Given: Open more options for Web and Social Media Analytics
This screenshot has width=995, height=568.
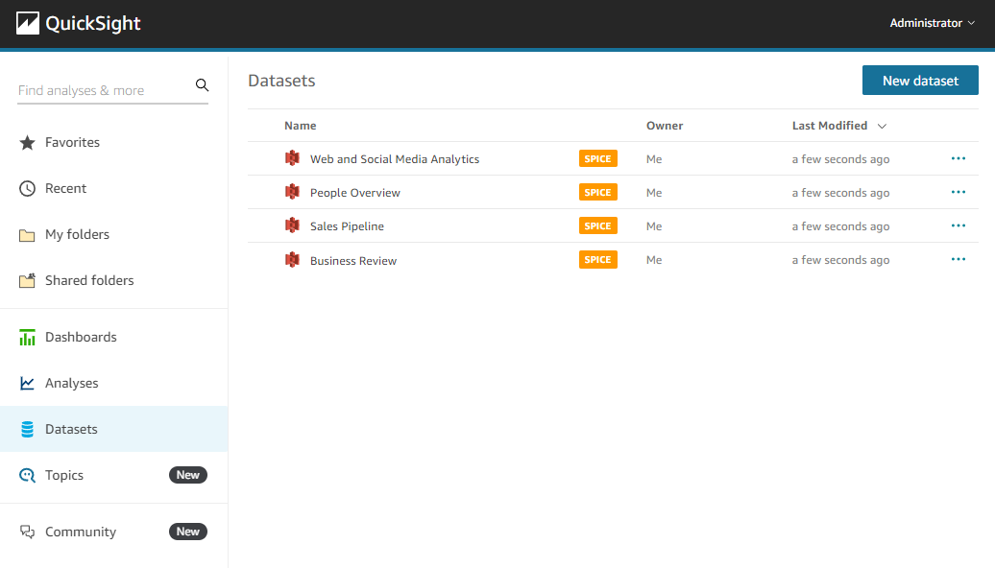Looking at the screenshot, I should tap(959, 158).
